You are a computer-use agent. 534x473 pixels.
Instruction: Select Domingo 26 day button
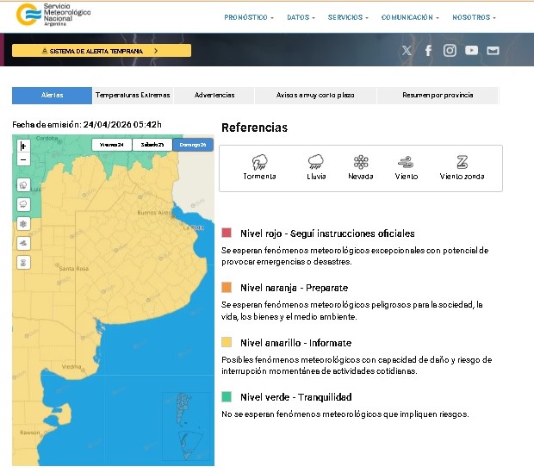point(193,145)
